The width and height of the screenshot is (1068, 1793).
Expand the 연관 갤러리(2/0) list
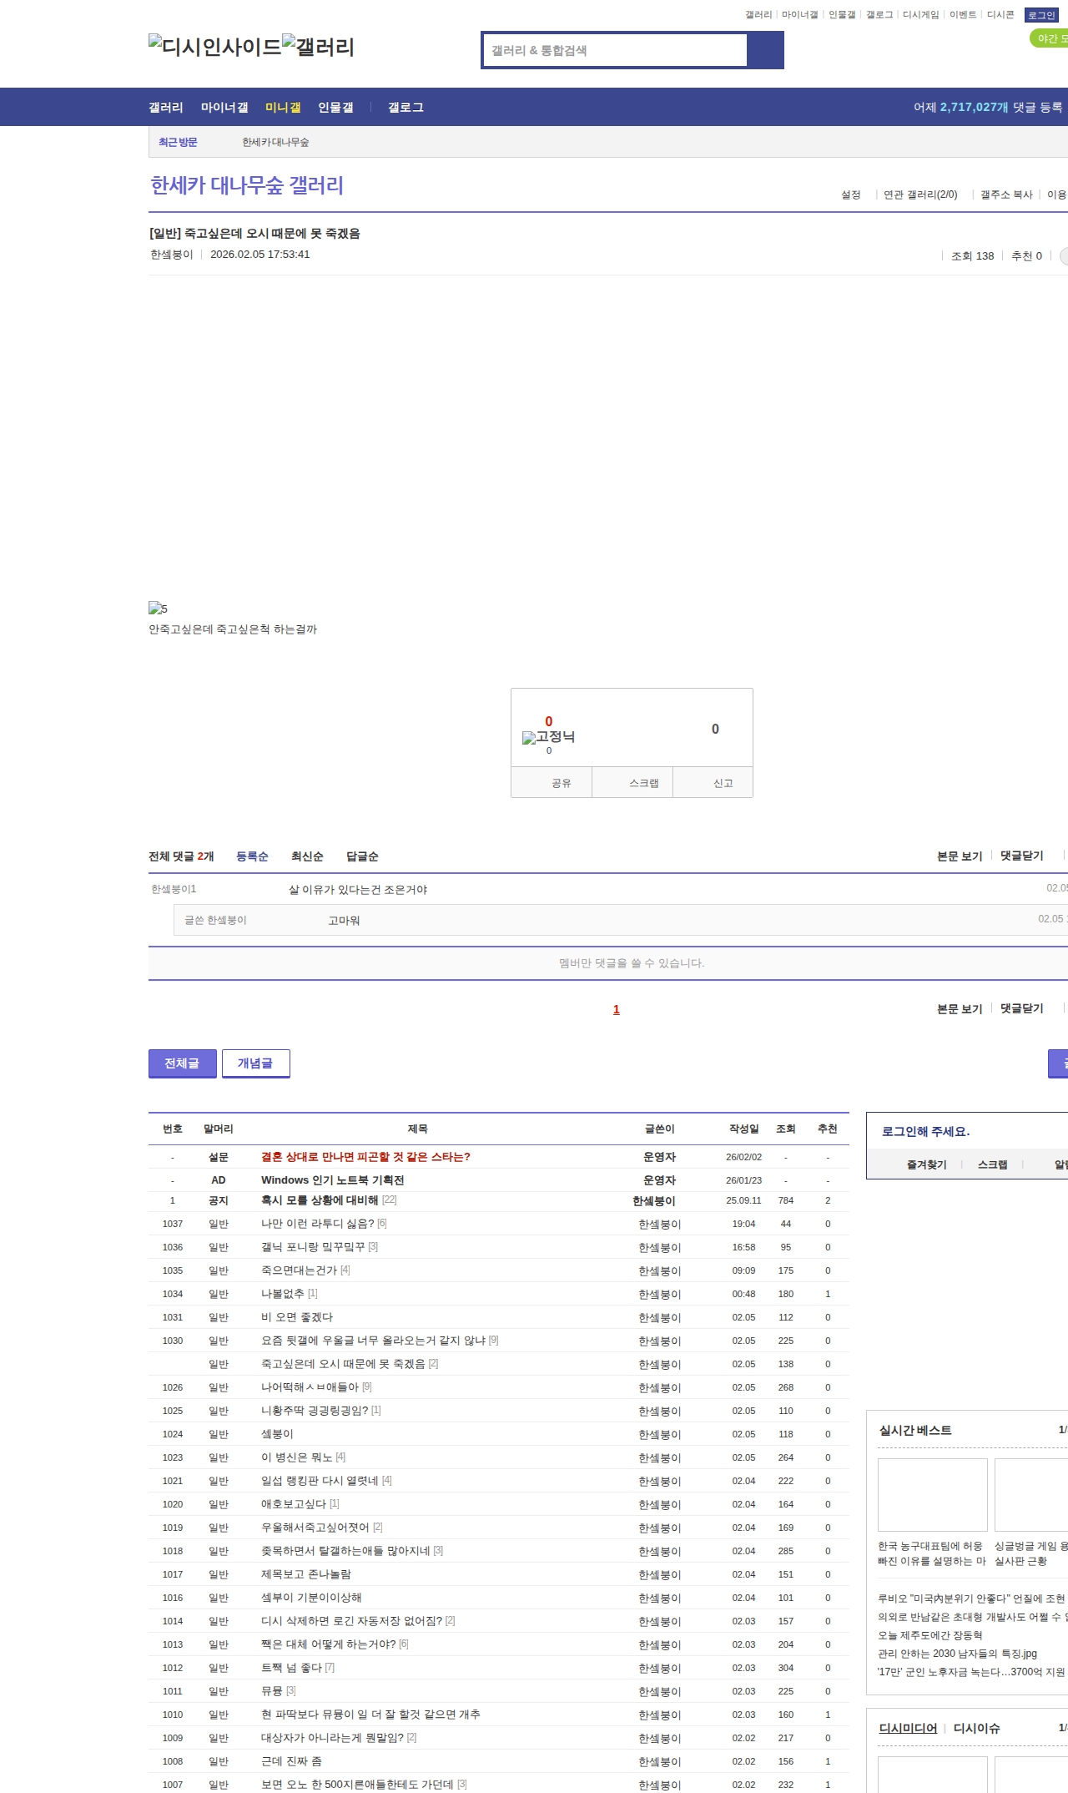pos(919,194)
